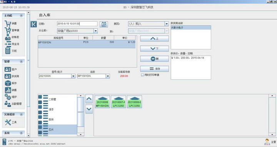Click the 删 delete button
The width and height of the screenshot is (277, 147).
pos(154,59)
